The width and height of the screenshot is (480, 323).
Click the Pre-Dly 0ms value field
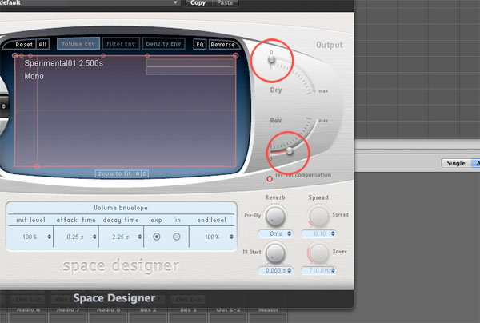click(275, 233)
